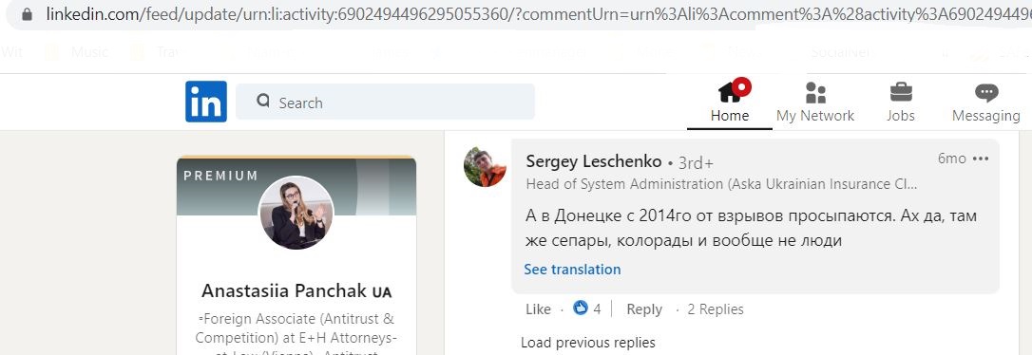
Task: Focus the LinkedIn Search field
Action: [385, 102]
